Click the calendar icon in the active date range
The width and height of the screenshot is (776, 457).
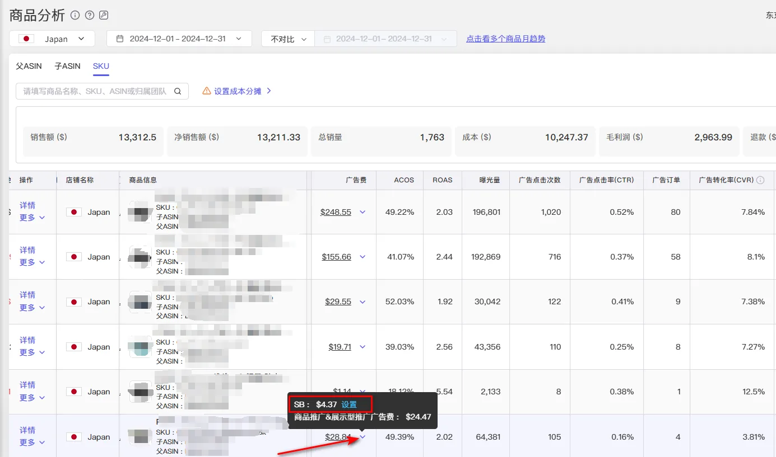pyautogui.click(x=120, y=39)
